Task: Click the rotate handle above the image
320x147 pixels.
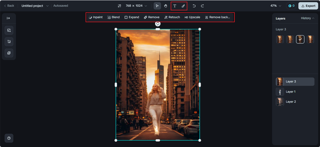Action: pos(158,24)
